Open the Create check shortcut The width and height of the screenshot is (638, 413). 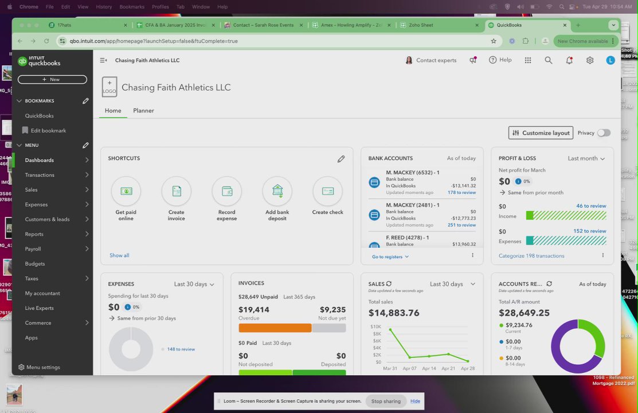click(328, 191)
